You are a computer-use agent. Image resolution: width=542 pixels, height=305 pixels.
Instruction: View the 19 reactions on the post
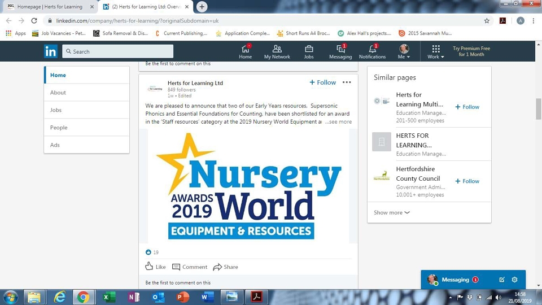[152, 252]
